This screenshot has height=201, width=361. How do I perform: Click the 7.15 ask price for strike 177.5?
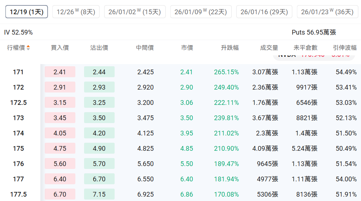99,194
